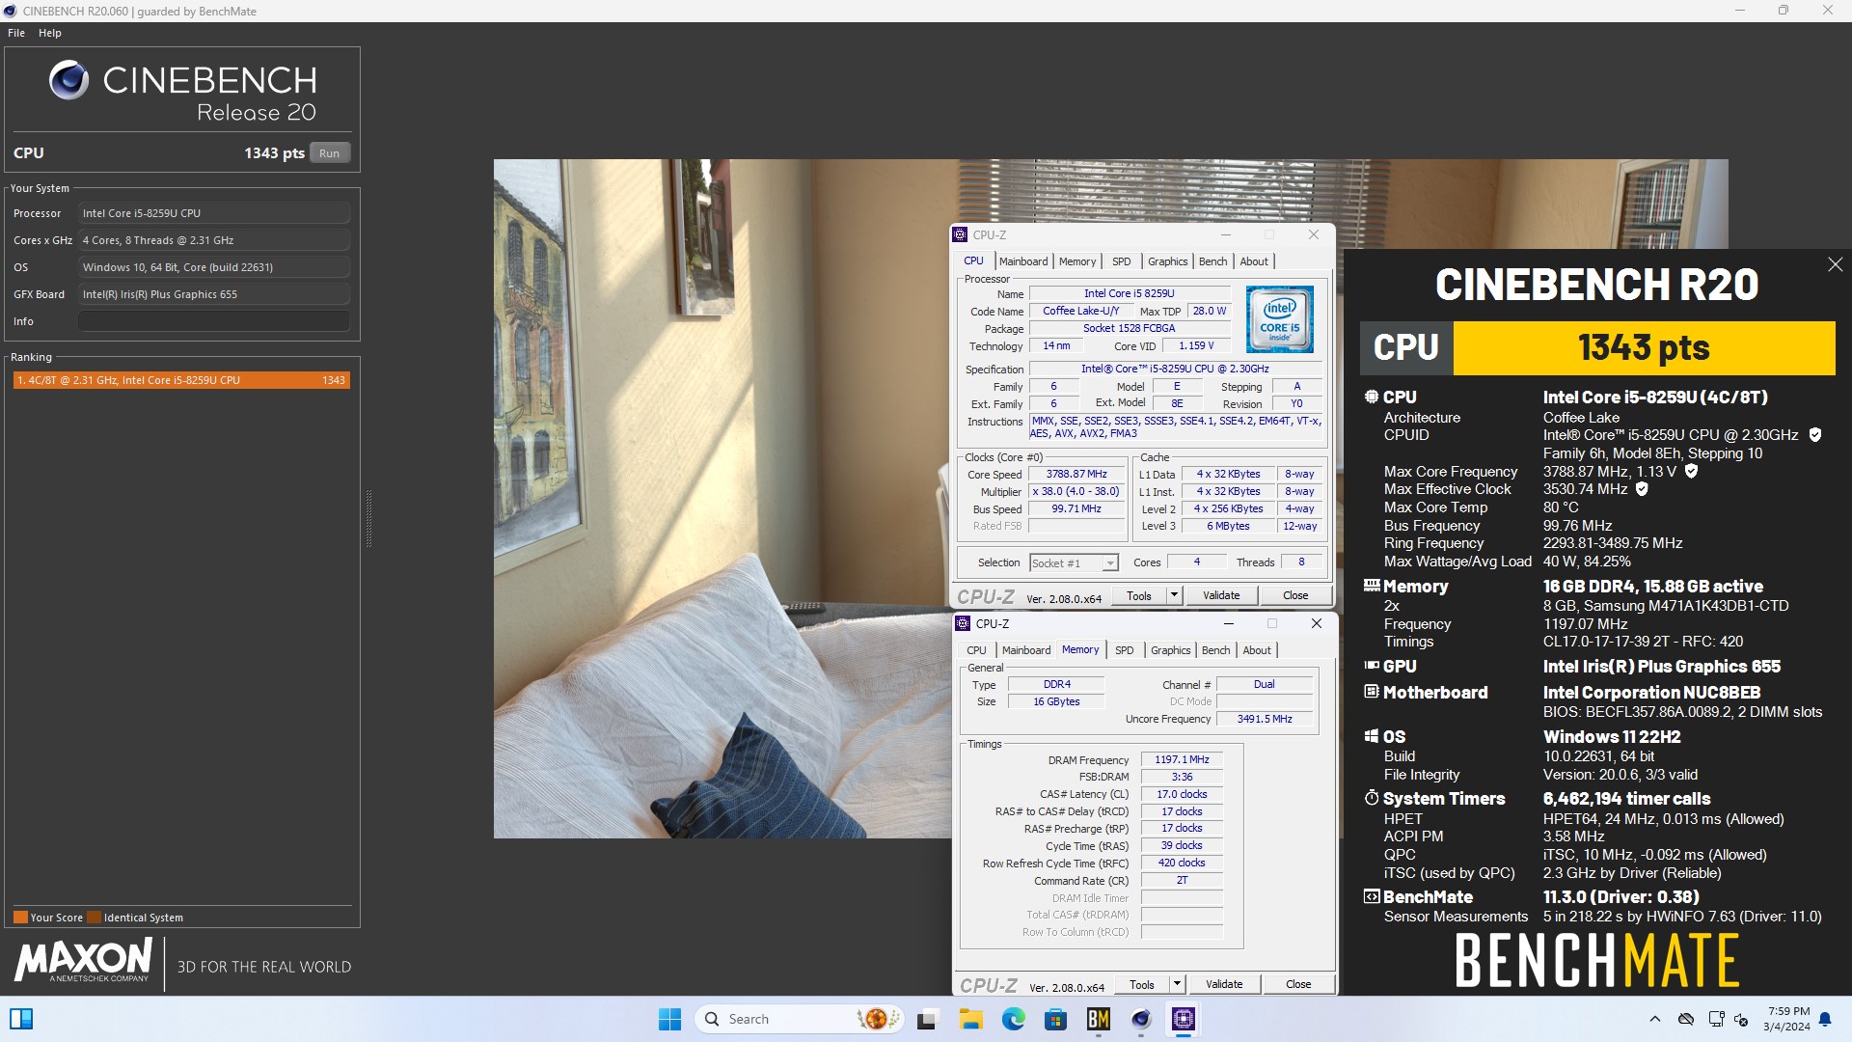Viewport: 1852px width, 1042px height.
Task: Click Validate in lower CPU-Z window
Action: 1224,985
